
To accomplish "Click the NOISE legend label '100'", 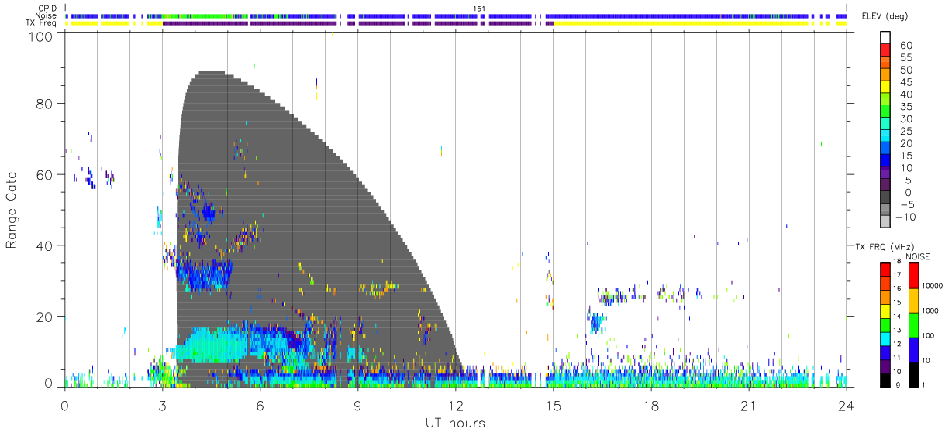I will (928, 335).
